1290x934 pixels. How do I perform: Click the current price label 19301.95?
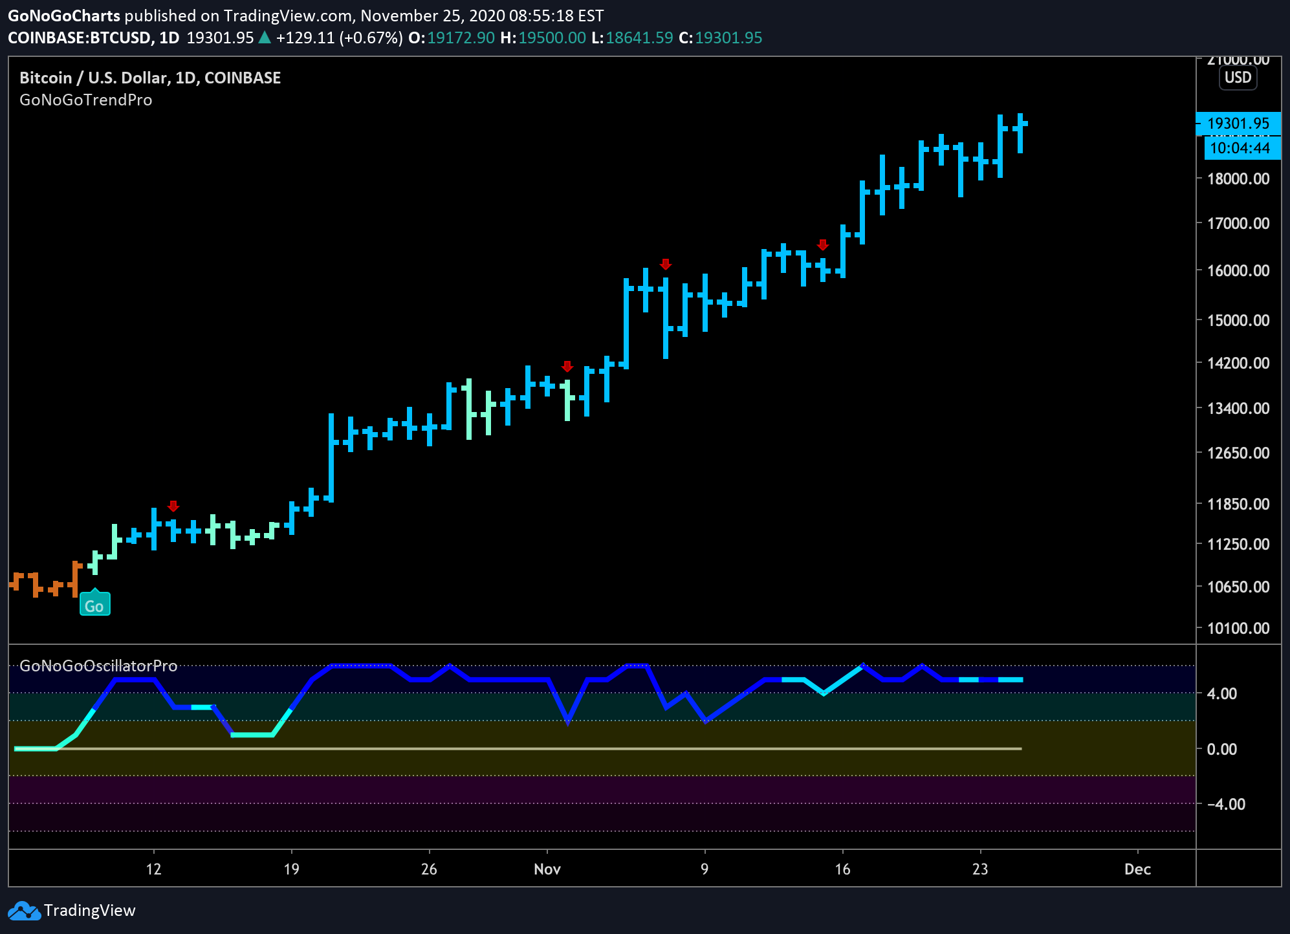(x=1238, y=124)
